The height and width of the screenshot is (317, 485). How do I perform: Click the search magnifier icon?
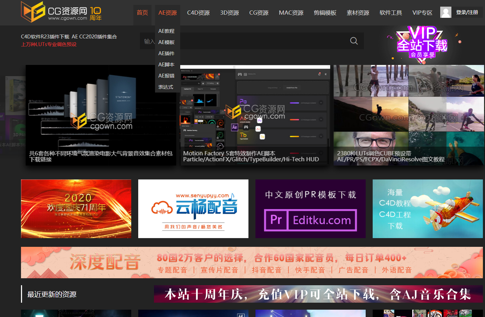tap(354, 41)
